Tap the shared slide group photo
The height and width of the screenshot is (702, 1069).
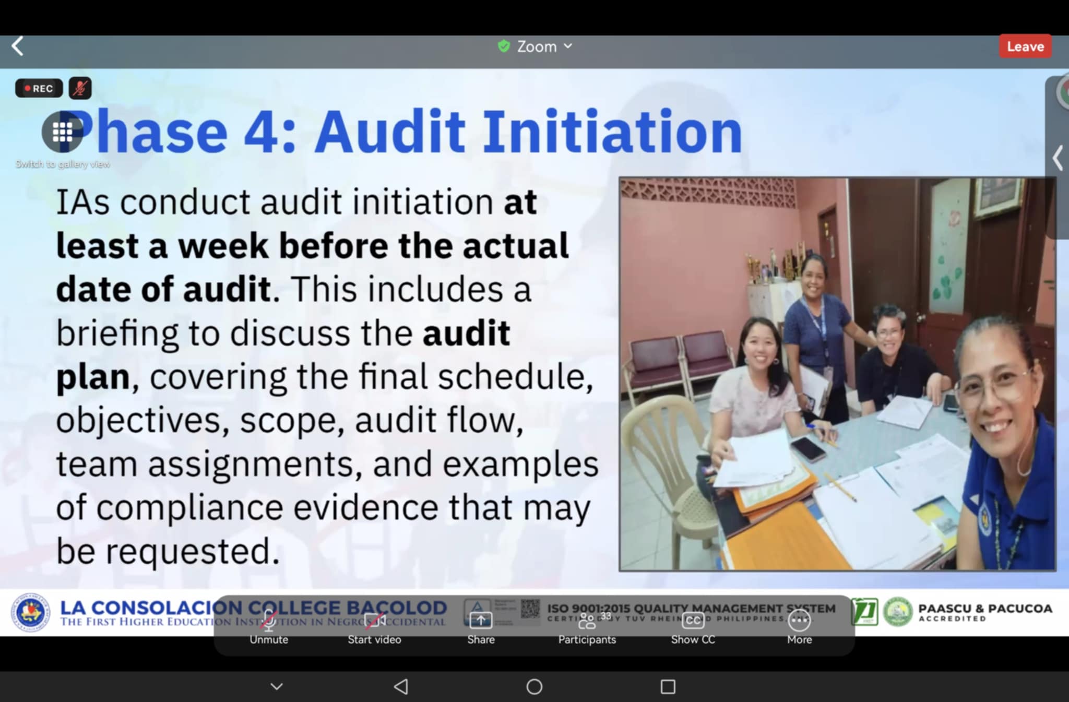point(837,374)
